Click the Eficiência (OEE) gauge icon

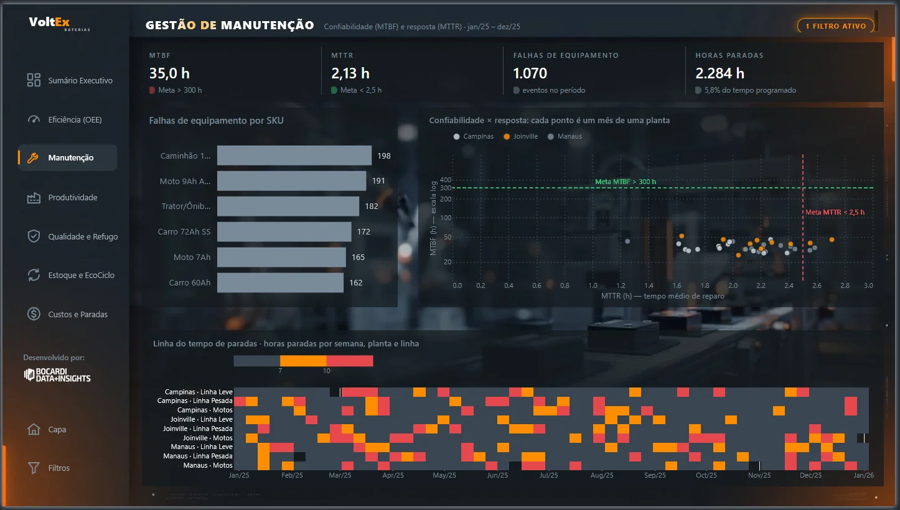tap(34, 119)
